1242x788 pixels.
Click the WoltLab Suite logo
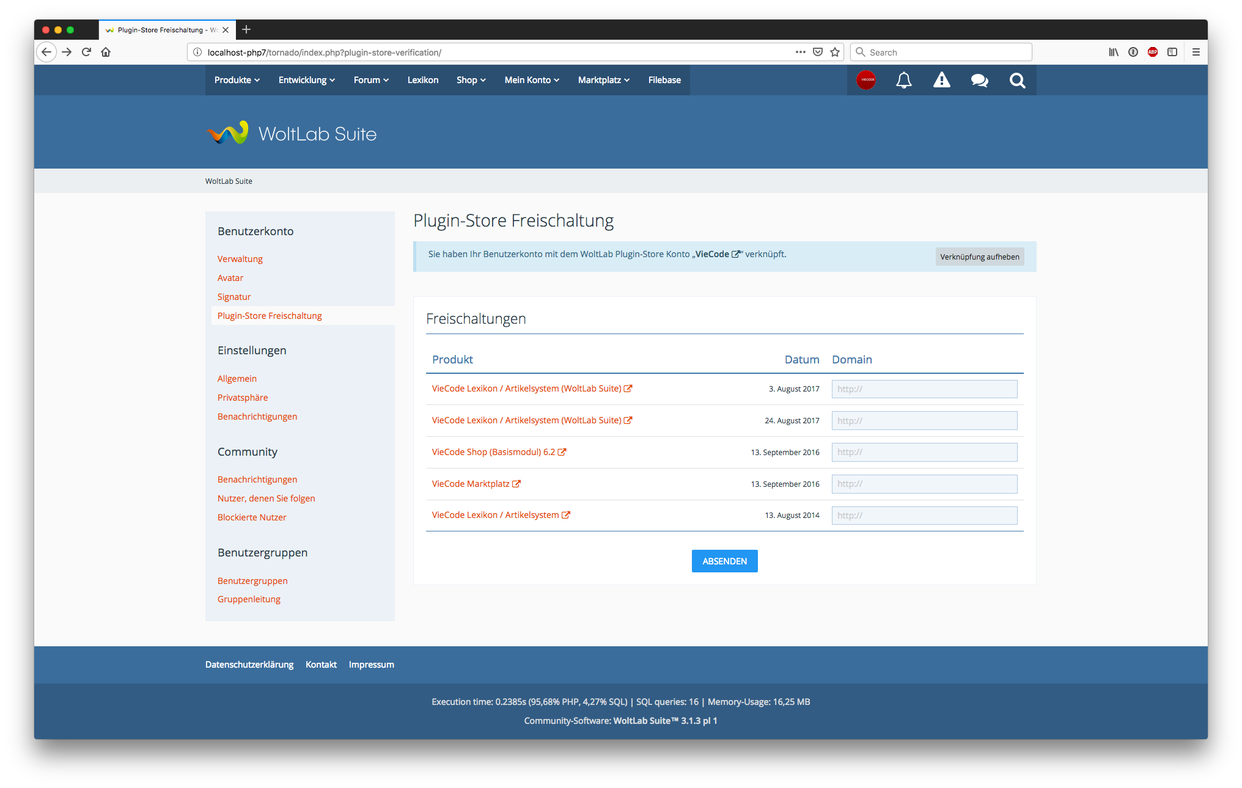[x=292, y=133]
